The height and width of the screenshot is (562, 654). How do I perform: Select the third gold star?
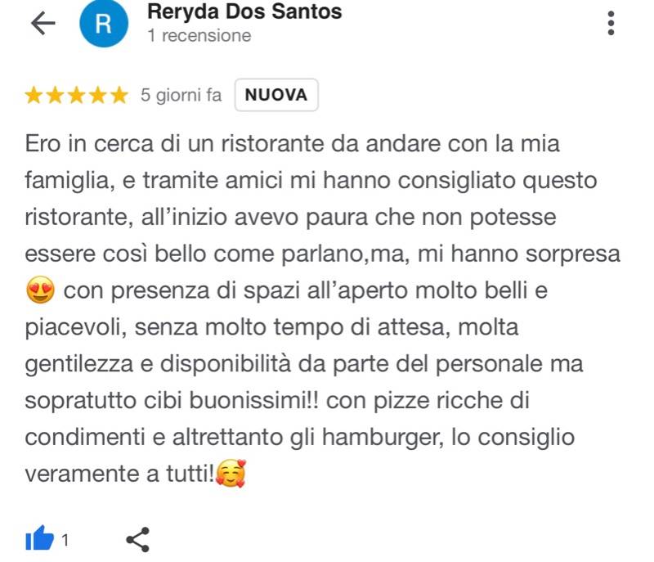76,95
